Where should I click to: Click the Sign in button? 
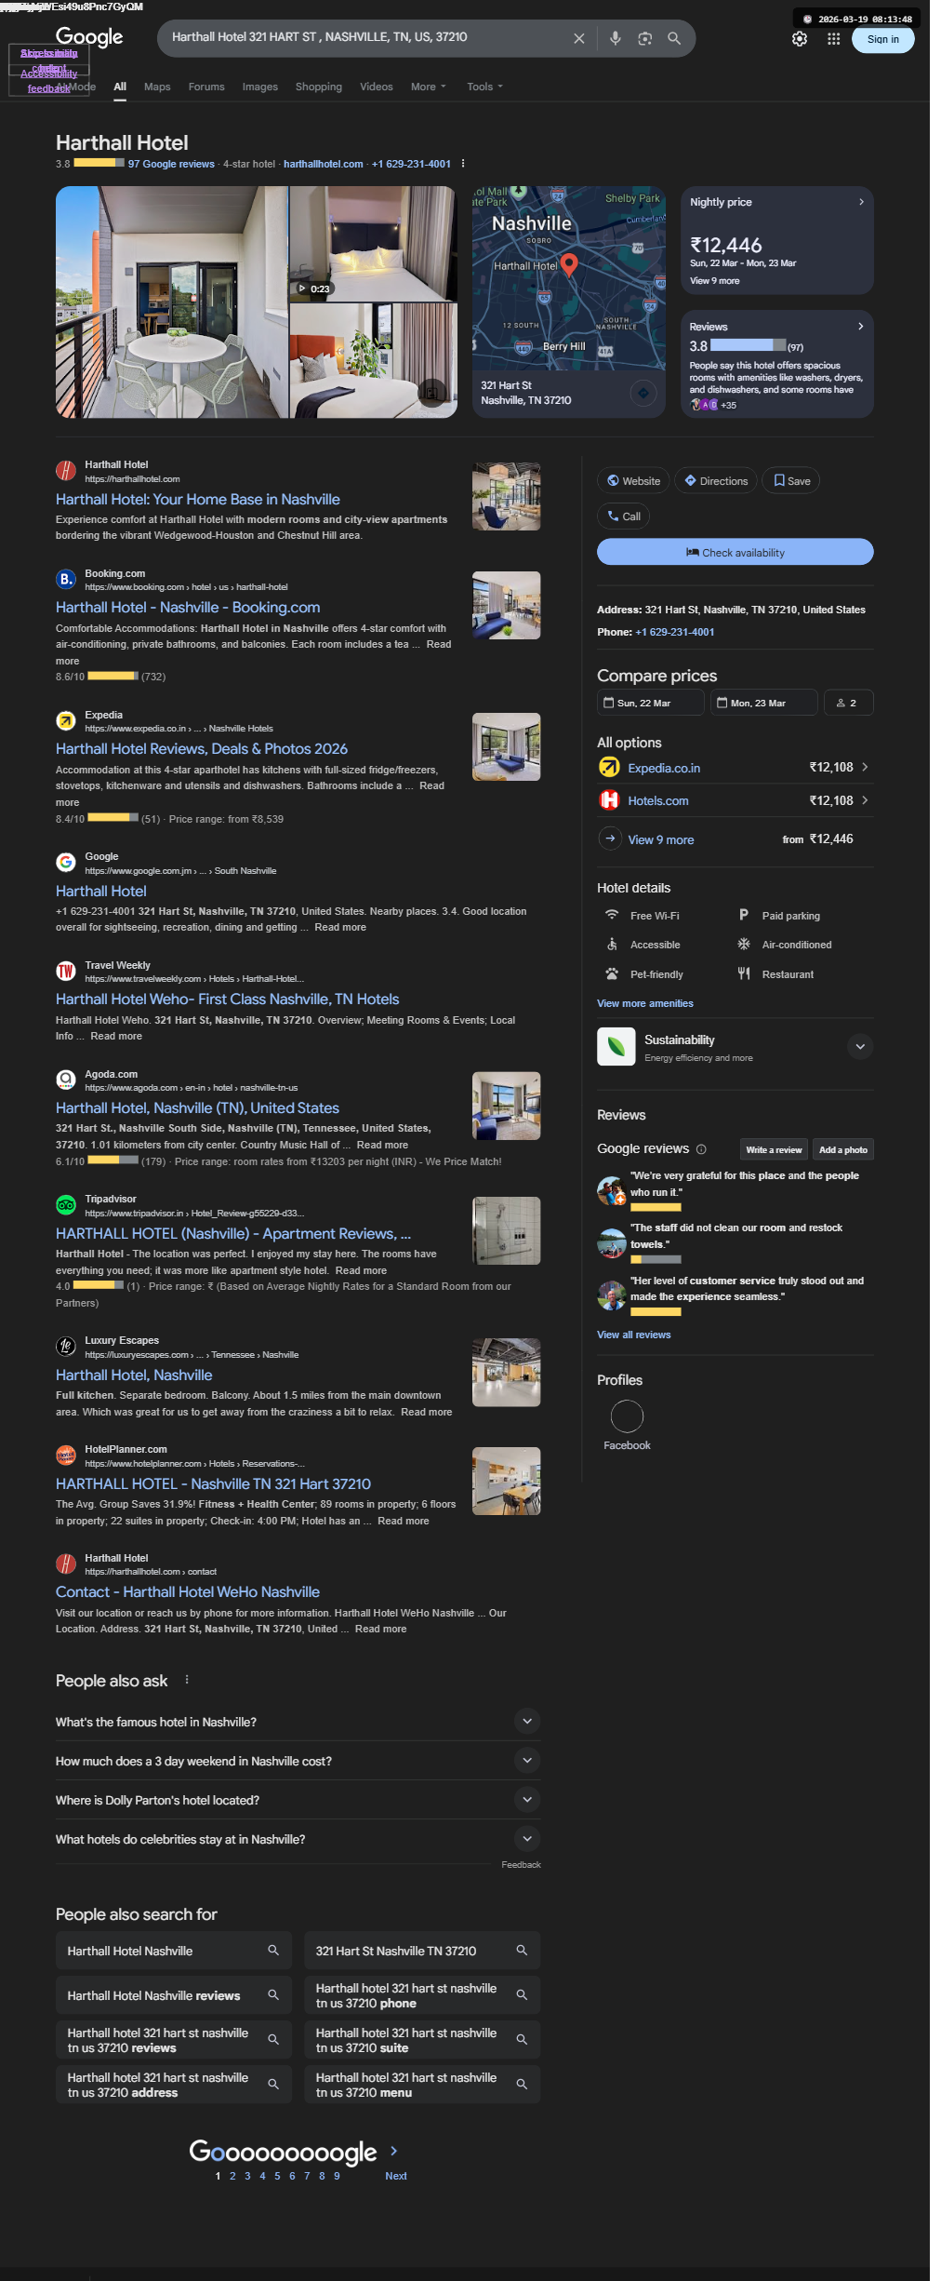(882, 39)
